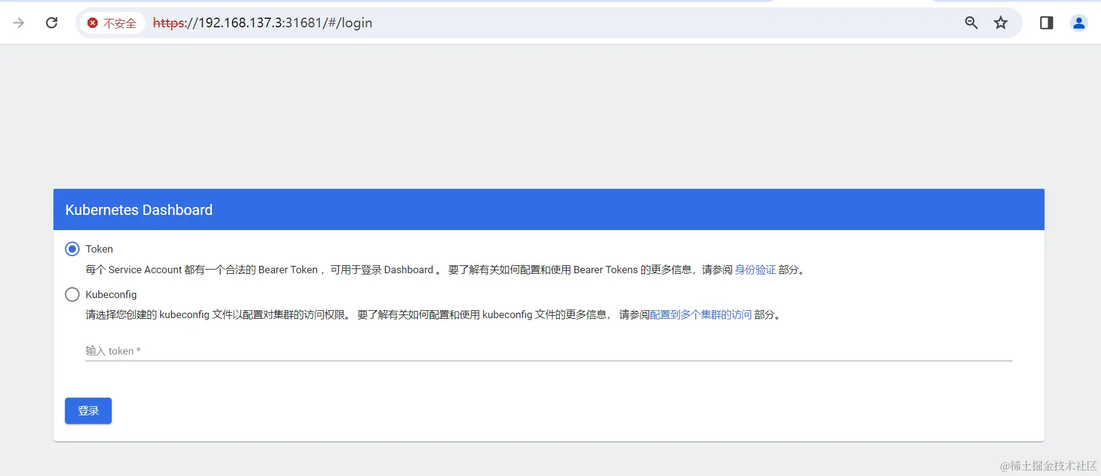Viewport: 1101px width, 476px height.
Task: Open the browser side panel
Action: pyautogui.click(x=1046, y=23)
